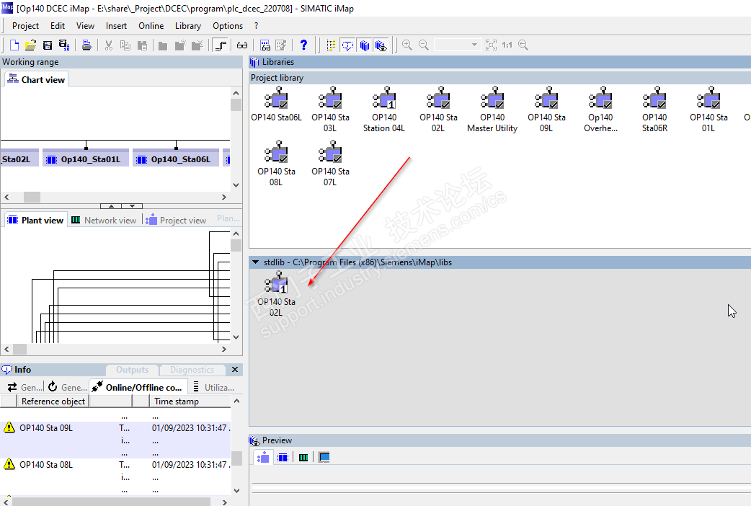The image size is (751, 506).
Task: Open the Project menu
Action: pyautogui.click(x=25, y=26)
